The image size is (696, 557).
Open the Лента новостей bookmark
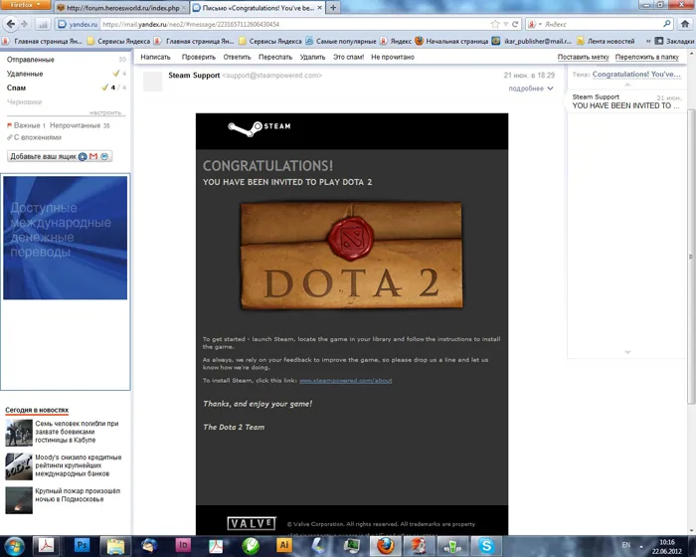tap(606, 41)
